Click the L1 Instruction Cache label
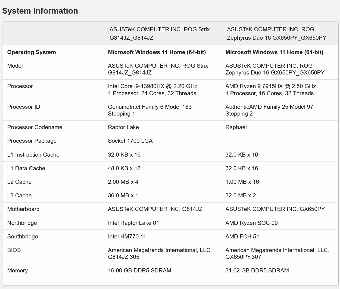The image size is (340, 289). pyautogui.click(x=33, y=155)
